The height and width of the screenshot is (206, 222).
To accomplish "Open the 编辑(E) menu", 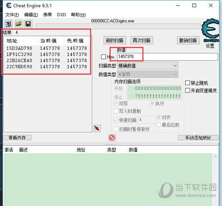I will pyautogui.click(x=31, y=15).
